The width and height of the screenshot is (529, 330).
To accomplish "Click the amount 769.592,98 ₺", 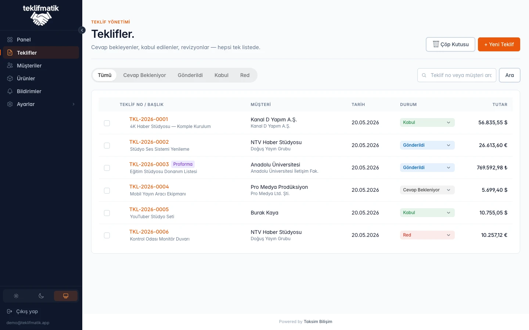I will click(492, 168).
